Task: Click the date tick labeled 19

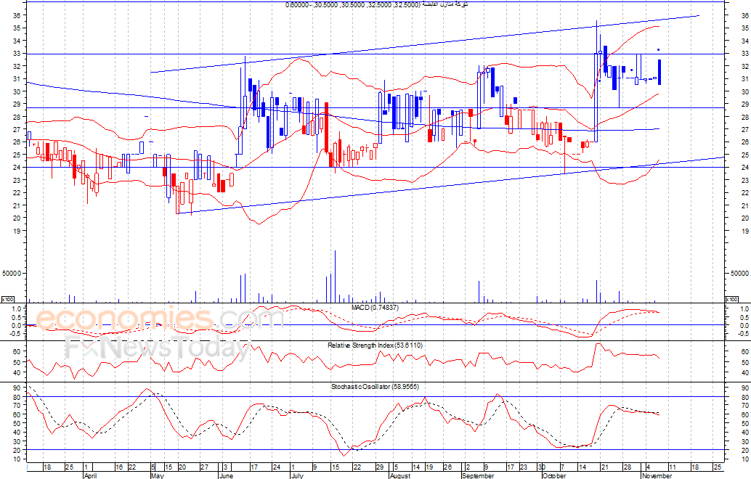Action: (x=429, y=467)
